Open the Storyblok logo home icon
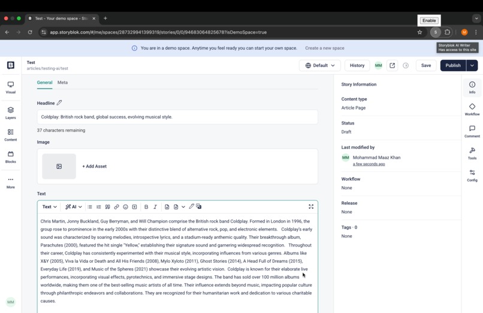 coord(11,65)
